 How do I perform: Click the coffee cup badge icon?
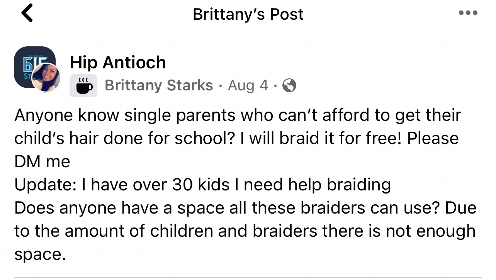pos(83,86)
